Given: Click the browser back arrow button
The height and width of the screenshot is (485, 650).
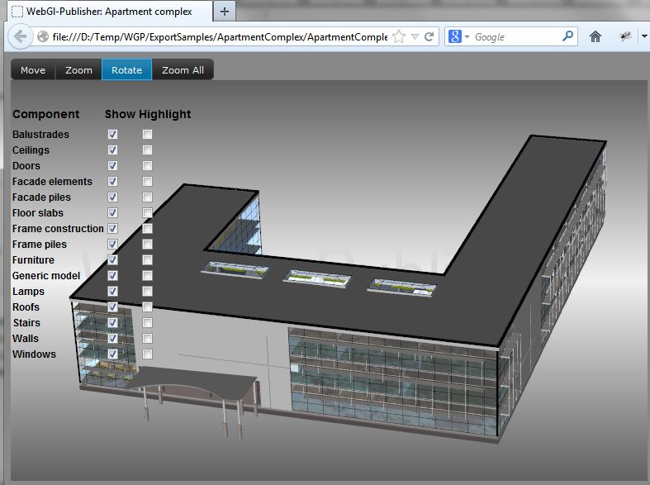Looking at the screenshot, I should point(20,36).
